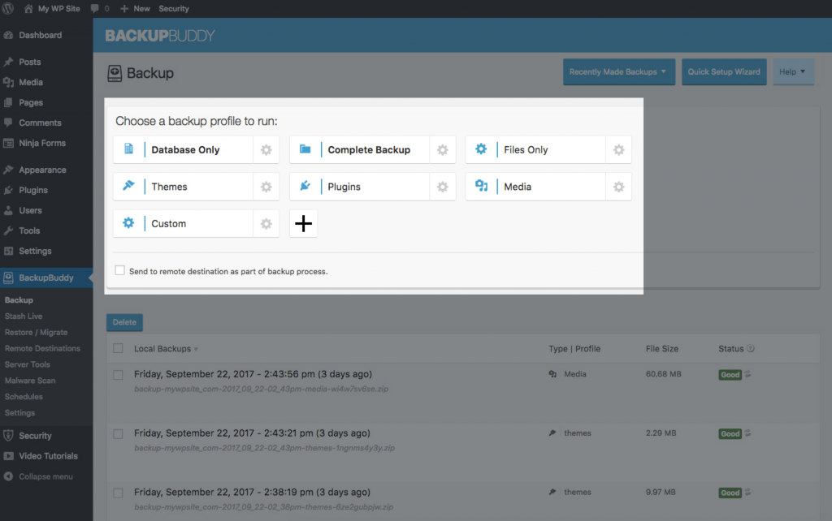The height and width of the screenshot is (521, 832).
Task: Run the Database Only backup profile
Action: (183, 150)
